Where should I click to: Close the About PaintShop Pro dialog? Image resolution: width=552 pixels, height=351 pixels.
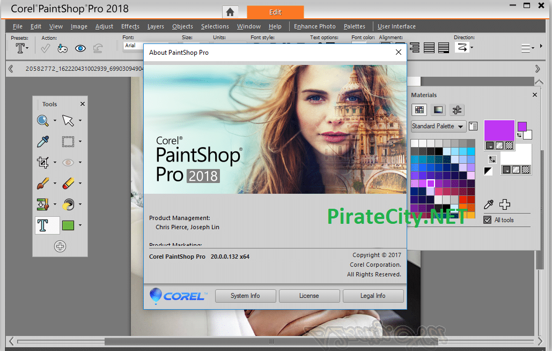tap(399, 52)
